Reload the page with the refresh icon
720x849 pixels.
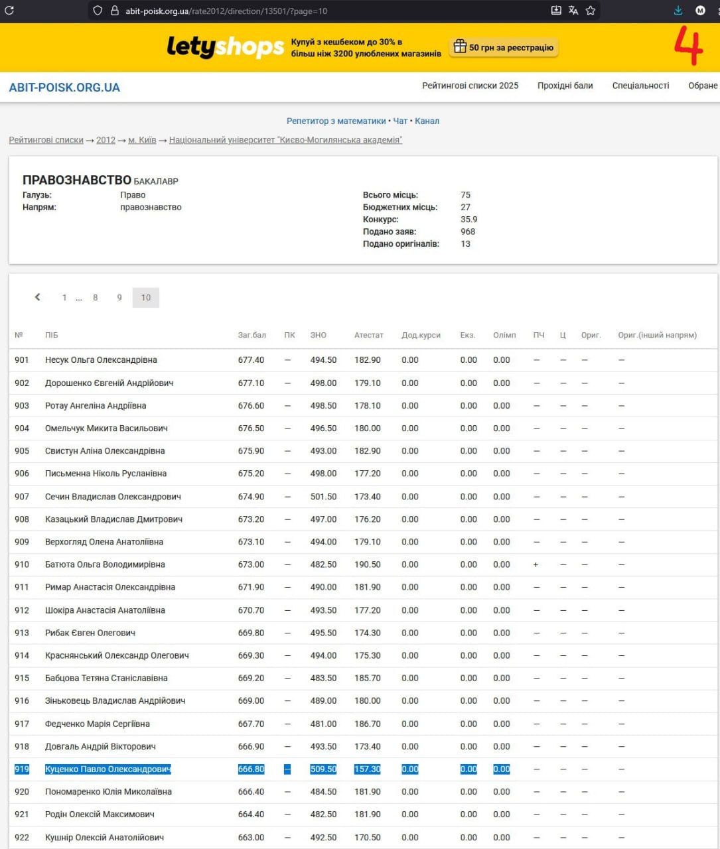pos(9,11)
